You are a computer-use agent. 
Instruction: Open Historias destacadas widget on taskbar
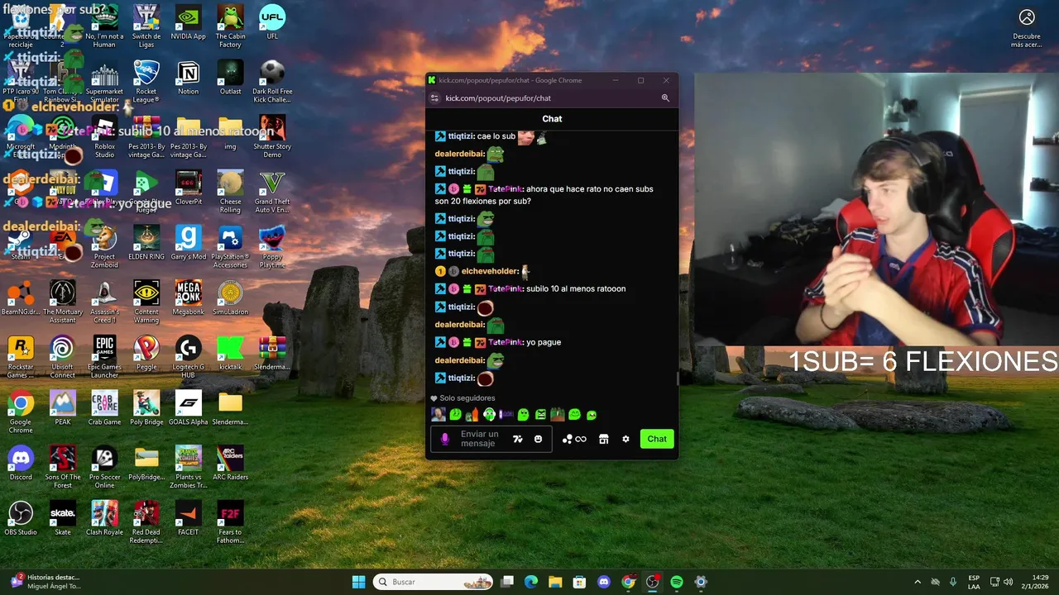(x=46, y=582)
